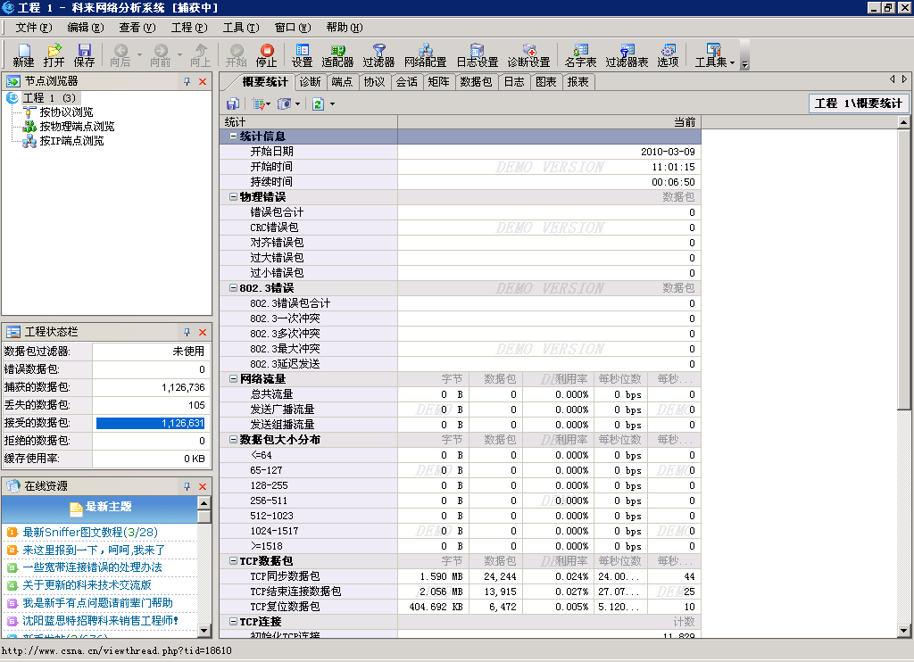Toggle auto-hide pin on 工程状态栏 panel
Image resolution: width=914 pixels, height=662 pixels.
[x=187, y=331]
